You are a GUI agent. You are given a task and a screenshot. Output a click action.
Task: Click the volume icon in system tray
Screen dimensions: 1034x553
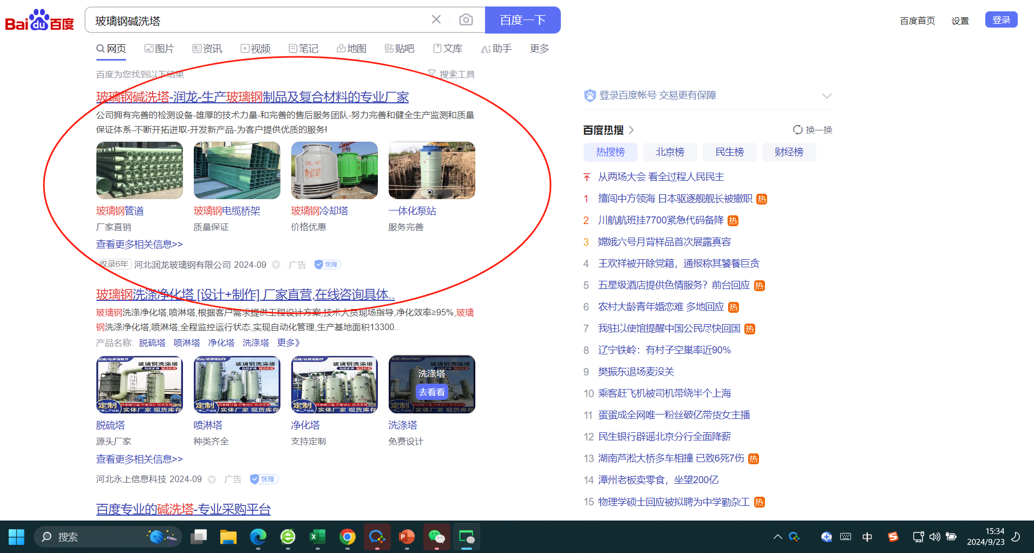point(934,537)
